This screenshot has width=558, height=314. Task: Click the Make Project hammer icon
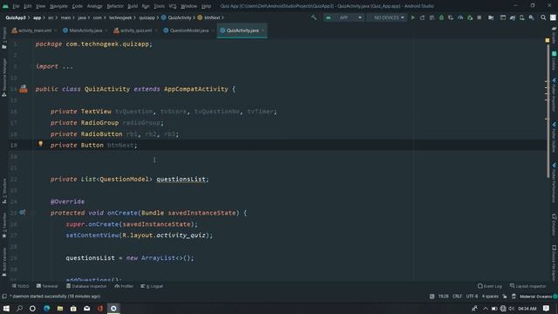[x=314, y=17]
